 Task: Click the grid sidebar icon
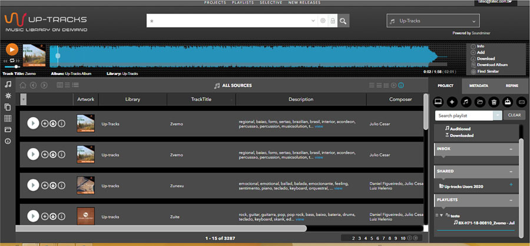click(8, 119)
